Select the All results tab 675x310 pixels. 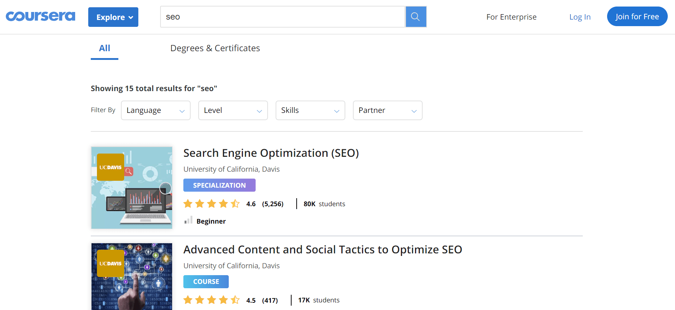tap(105, 48)
